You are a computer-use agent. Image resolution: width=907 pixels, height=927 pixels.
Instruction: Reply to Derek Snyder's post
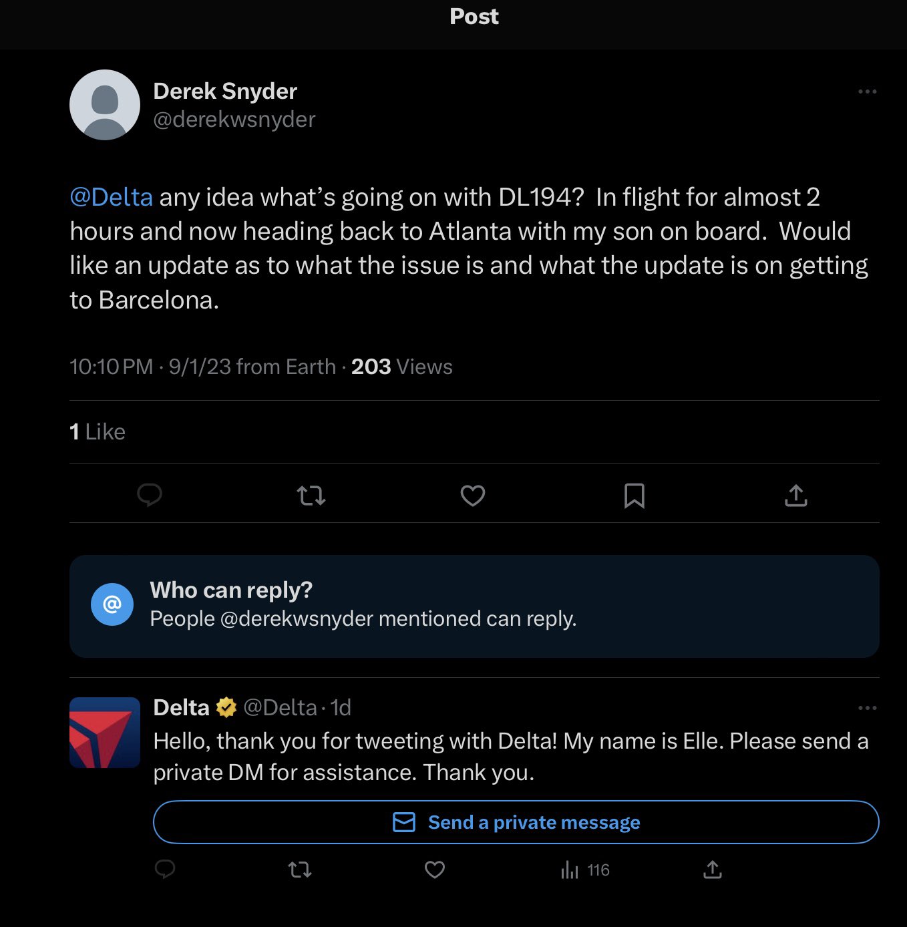150,496
